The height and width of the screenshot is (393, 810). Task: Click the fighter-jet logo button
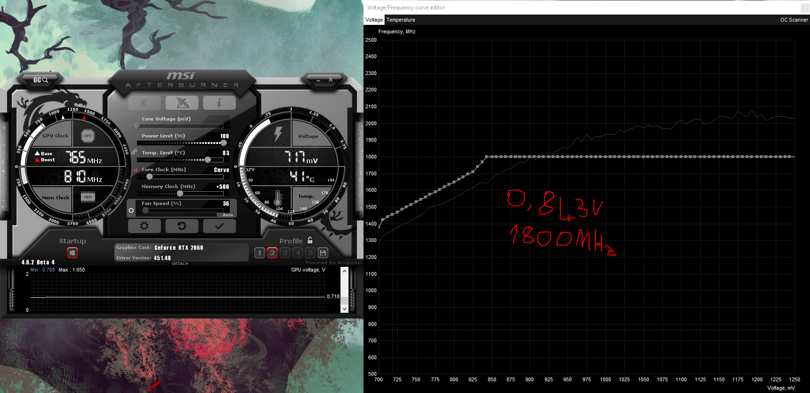[182, 103]
